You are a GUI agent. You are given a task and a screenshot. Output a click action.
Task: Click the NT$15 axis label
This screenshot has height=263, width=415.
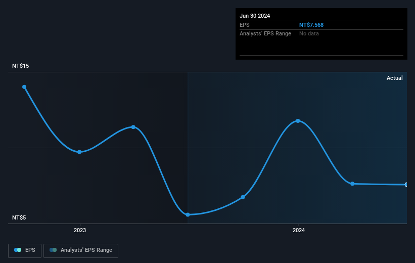click(x=20, y=66)
